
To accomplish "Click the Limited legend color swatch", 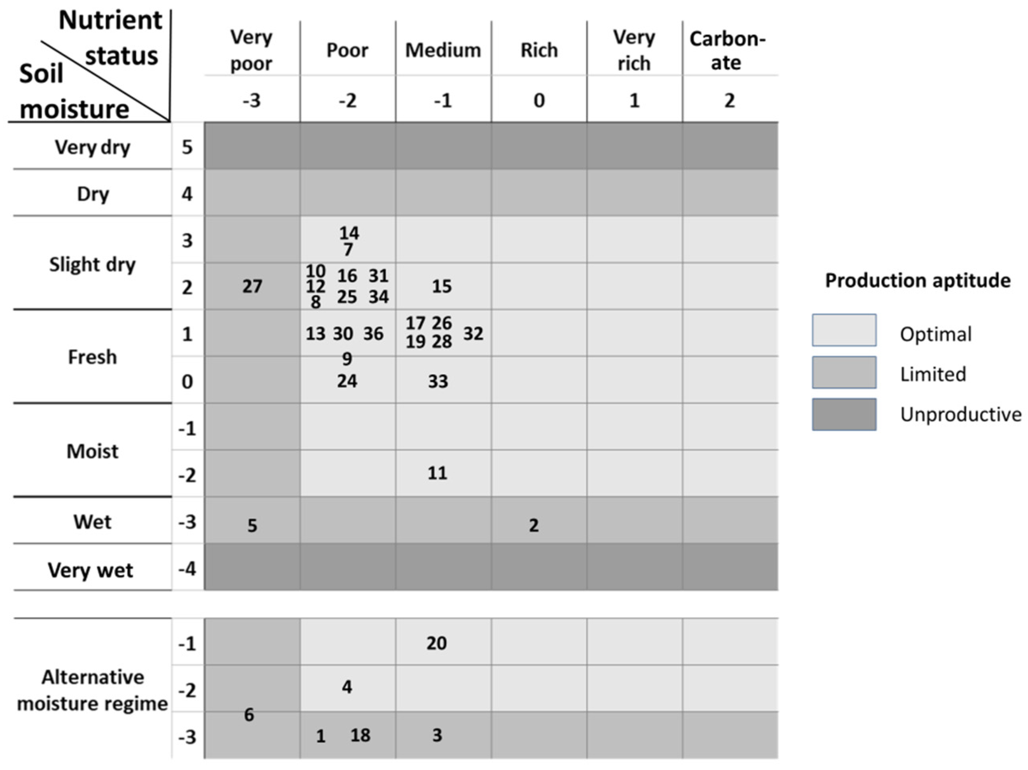I will click(844, 372).
